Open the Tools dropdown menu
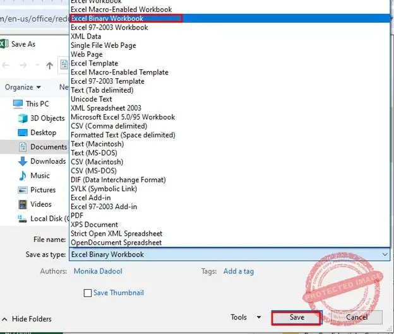The width and height of the screenshot is (394, 334). coord(246,317)
